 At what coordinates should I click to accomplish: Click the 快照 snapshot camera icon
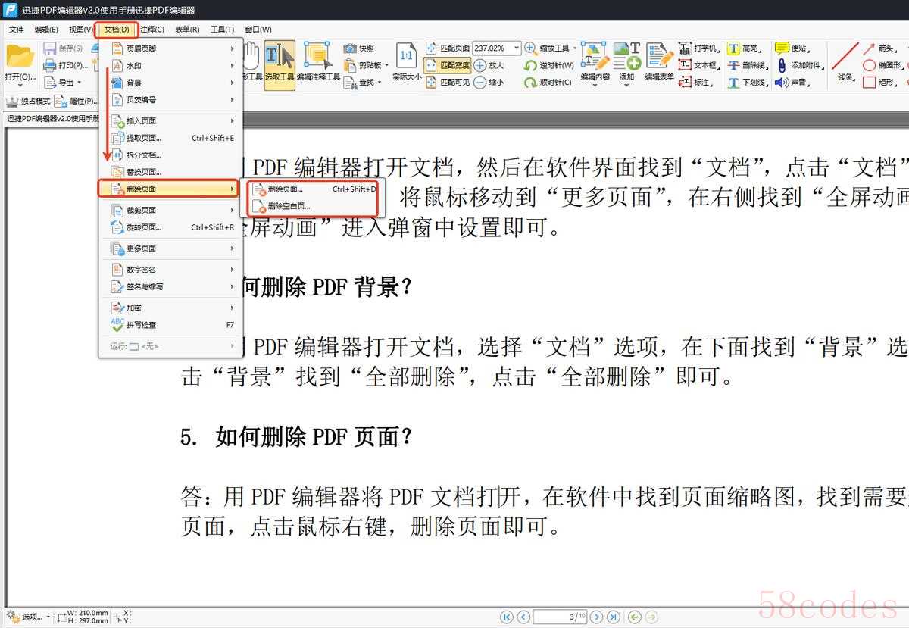350,48
